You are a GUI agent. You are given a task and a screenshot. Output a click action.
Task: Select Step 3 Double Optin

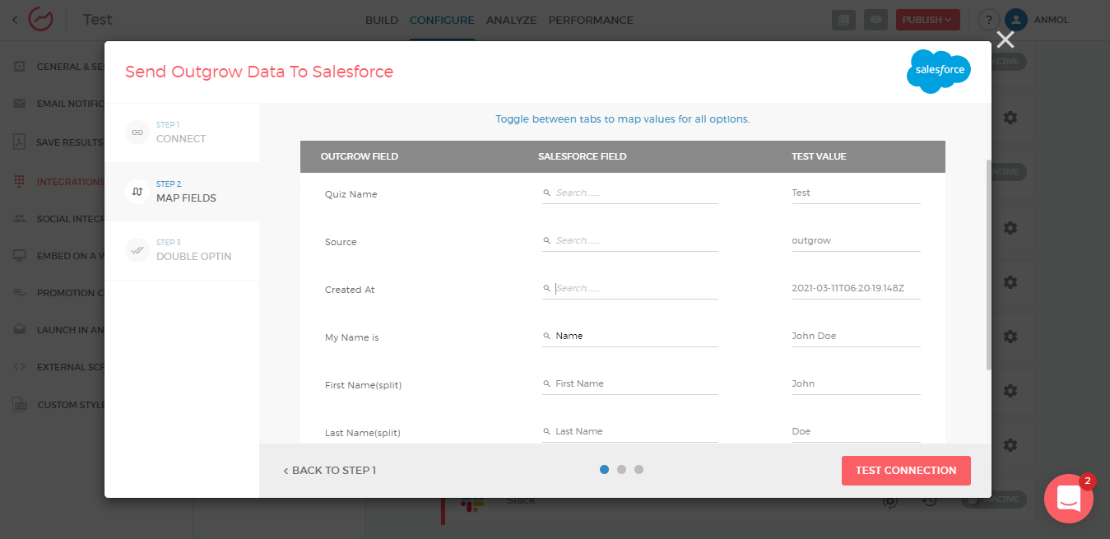tap(182, 250)
